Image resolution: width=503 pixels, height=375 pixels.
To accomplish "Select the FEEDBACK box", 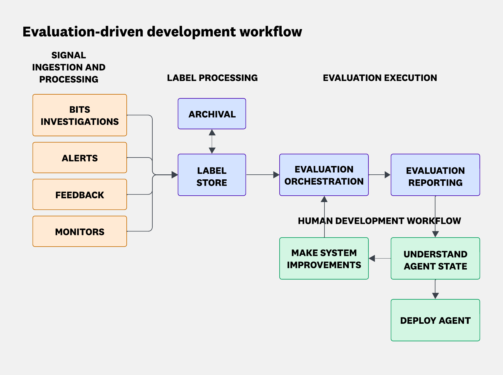I will [80, 194].
